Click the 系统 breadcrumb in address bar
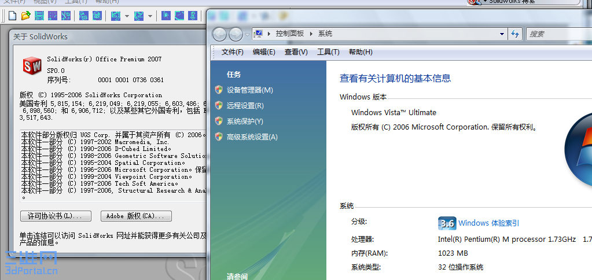The width and height of the screenshot is (592, 280). click(x=325, y=34)
